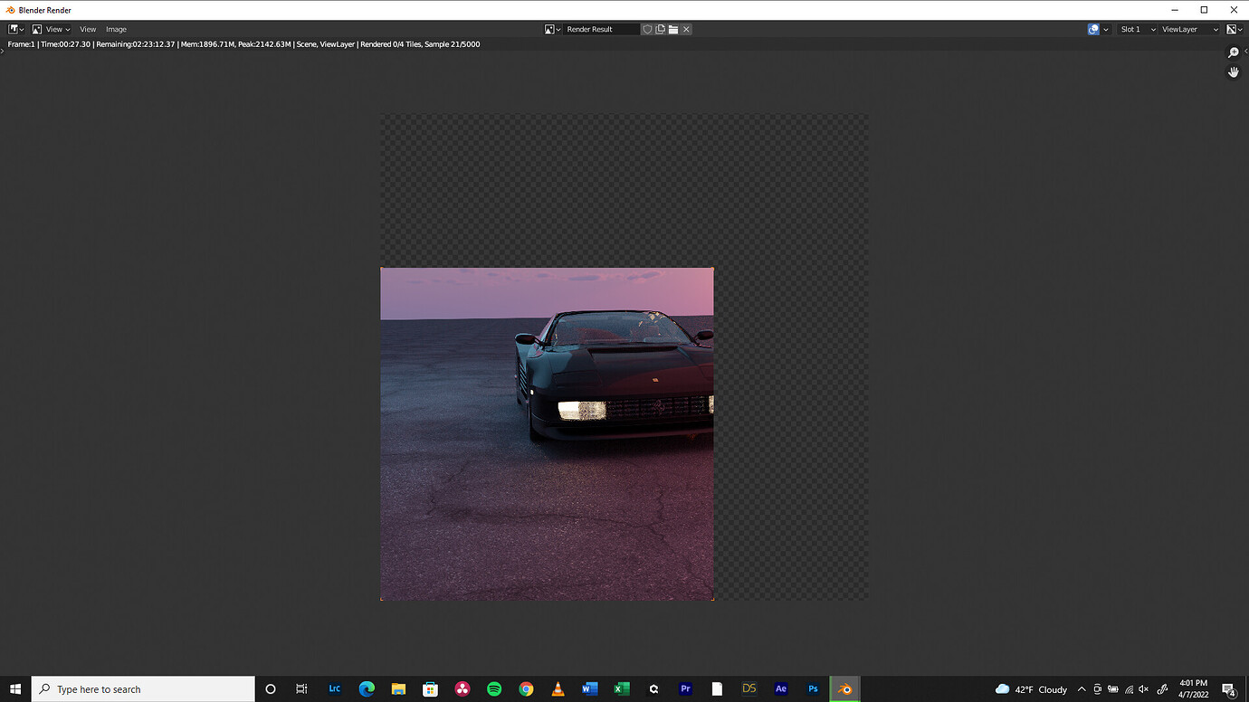Click the new image duplicate icon

point(660,29)
